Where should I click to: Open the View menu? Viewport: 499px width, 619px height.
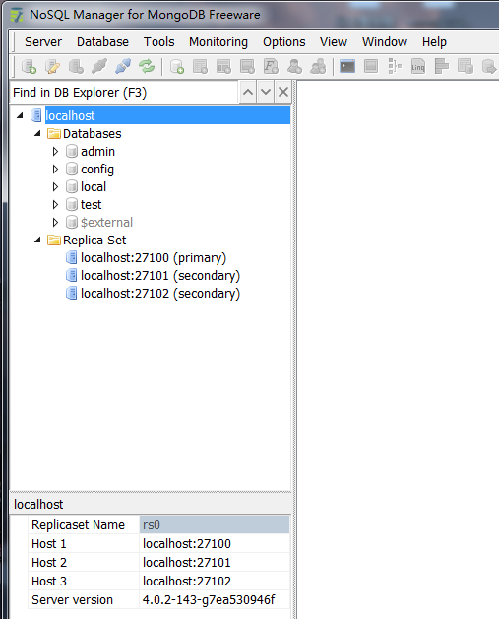pos(334,41)
